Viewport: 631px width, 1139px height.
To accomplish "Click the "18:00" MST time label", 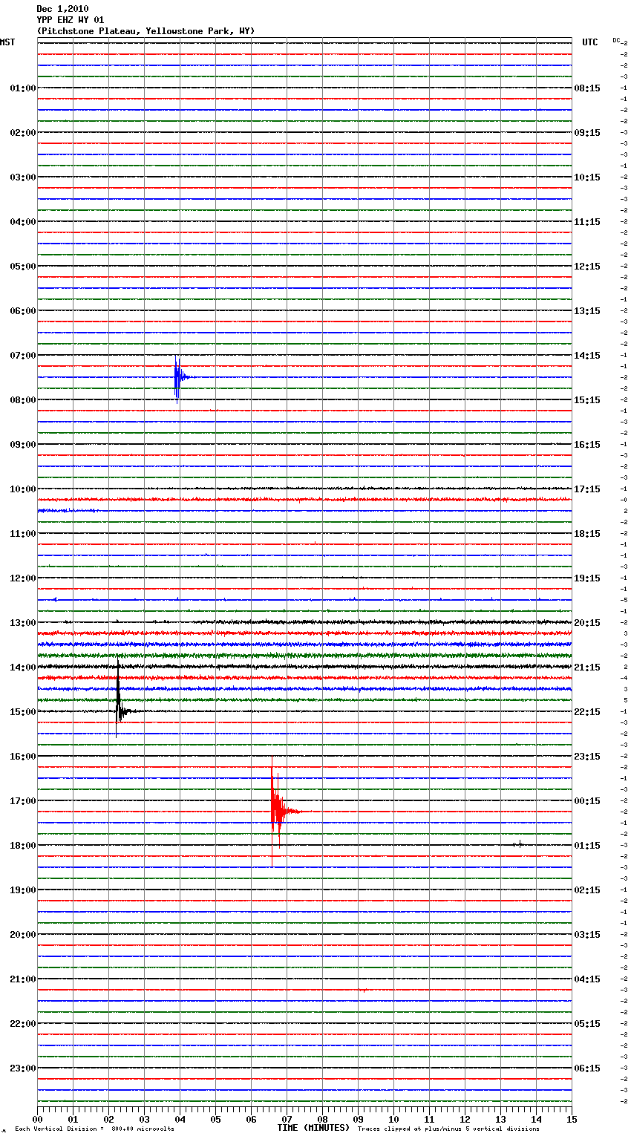I will point(22,846).
